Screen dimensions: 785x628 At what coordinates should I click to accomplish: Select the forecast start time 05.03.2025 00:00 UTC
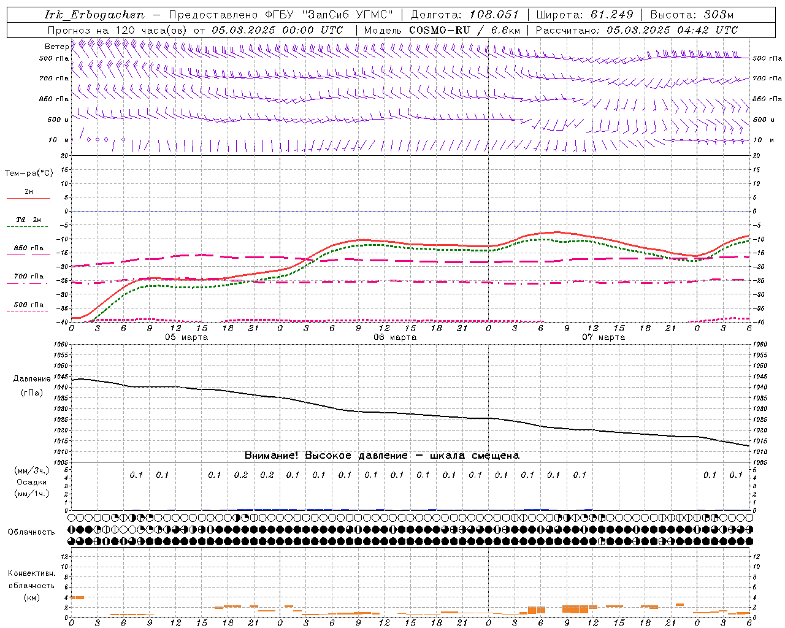point(277,30)
